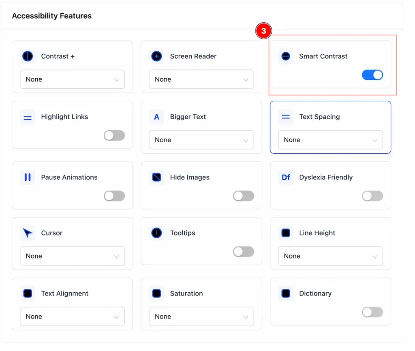Click the Pause Animations pause icon
This screenshot has width=415, height=351.
[28, 177]
